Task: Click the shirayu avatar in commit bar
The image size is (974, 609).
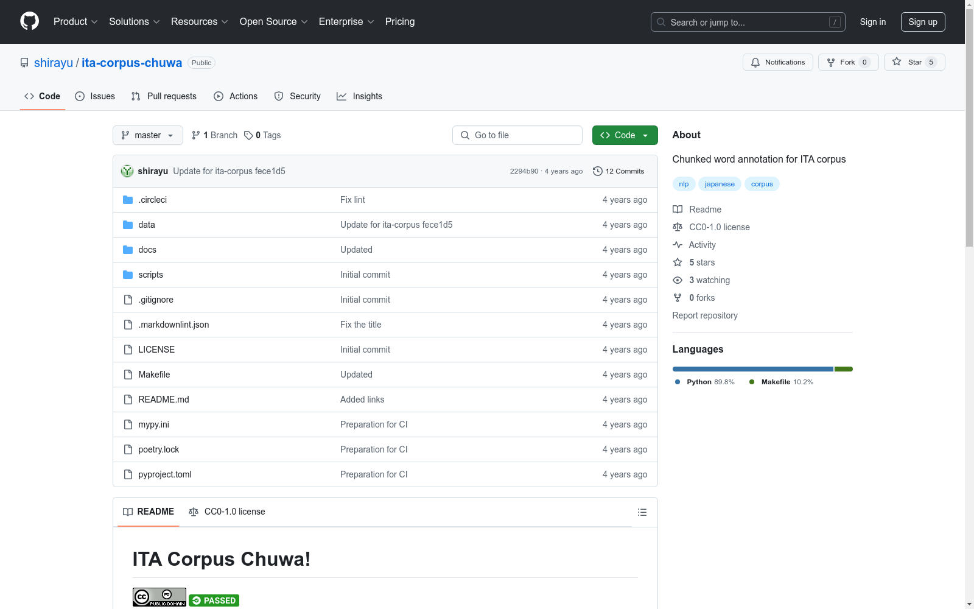Action: point(127,171)
